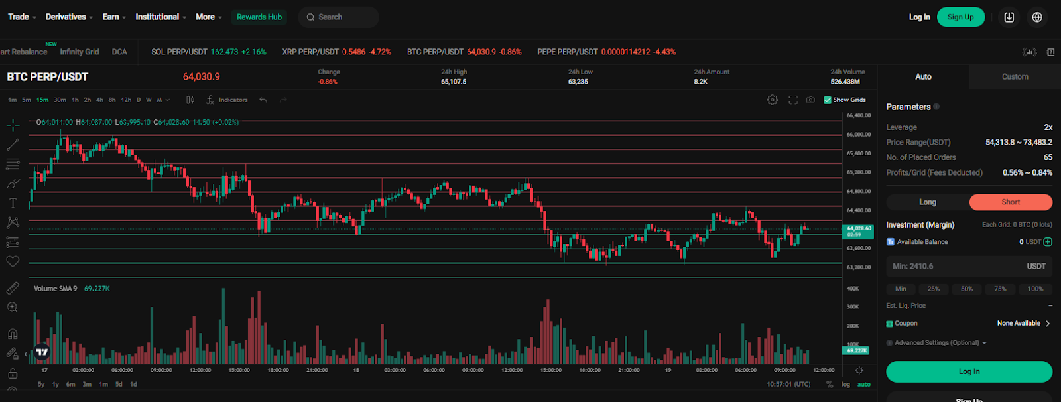Open the chart patterns tool
Screen dimensions: 1061x402
click(x=13, y=222)
